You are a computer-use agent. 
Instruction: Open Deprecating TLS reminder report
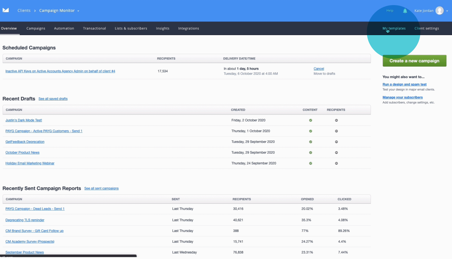(x=25, y=220)
